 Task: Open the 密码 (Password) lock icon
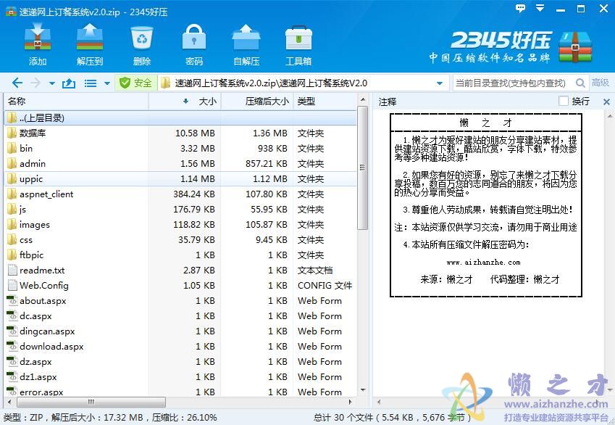(193, 36)
